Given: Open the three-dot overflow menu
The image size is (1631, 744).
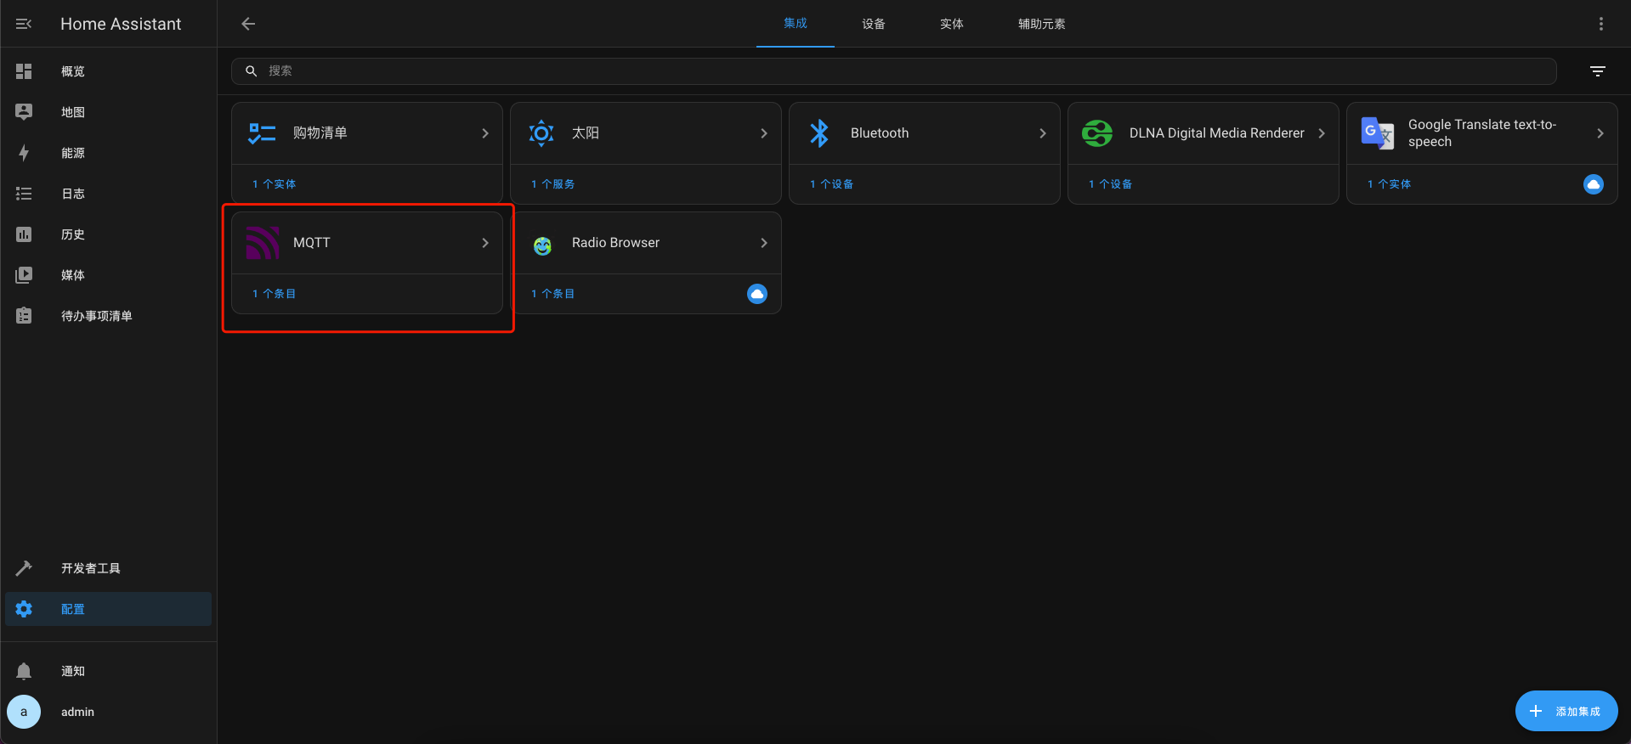Looking at the screenshot, I should [x=1601, y=24].
